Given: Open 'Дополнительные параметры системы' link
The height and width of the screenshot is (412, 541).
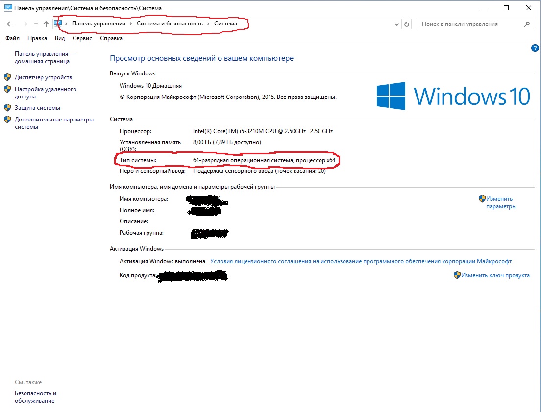Looking at the screenshot, I should 54,123.
